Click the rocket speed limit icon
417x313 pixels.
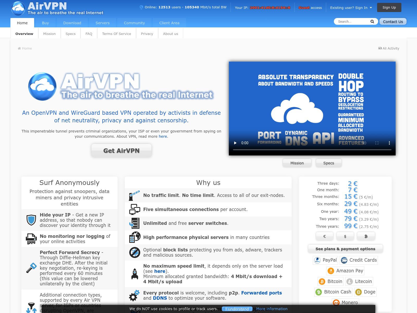point(135,274)
